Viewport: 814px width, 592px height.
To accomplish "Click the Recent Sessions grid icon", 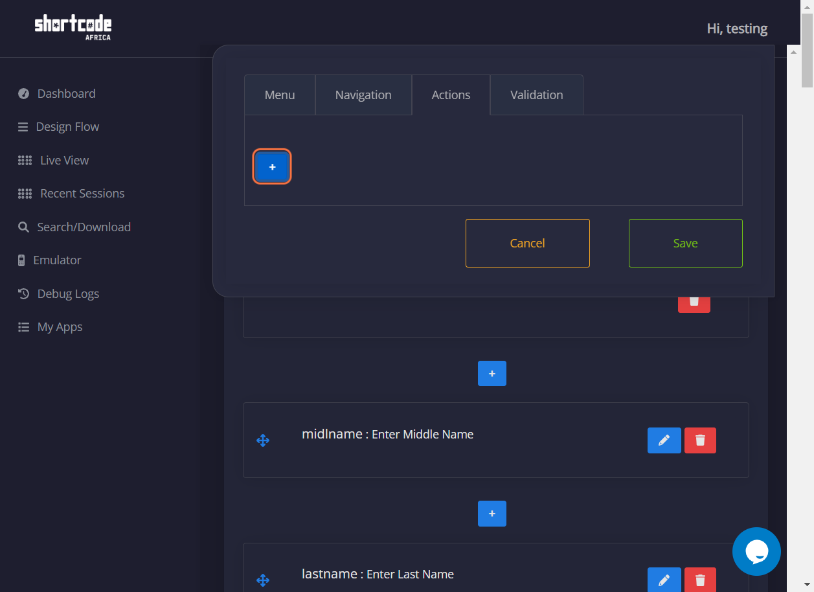I will [x=25, y=194].
